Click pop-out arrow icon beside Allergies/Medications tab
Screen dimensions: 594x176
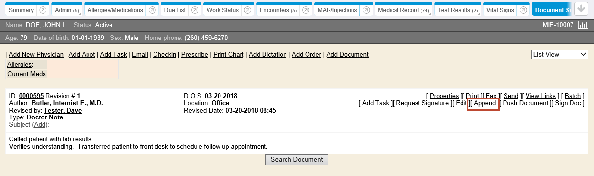point(152,10)
